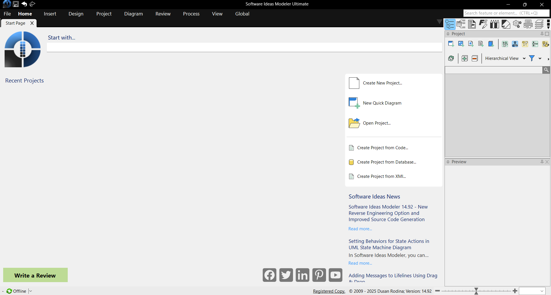This screenshot has height=295, width=551.
Task: Pin the Project panel
Action: click(542, 34)
